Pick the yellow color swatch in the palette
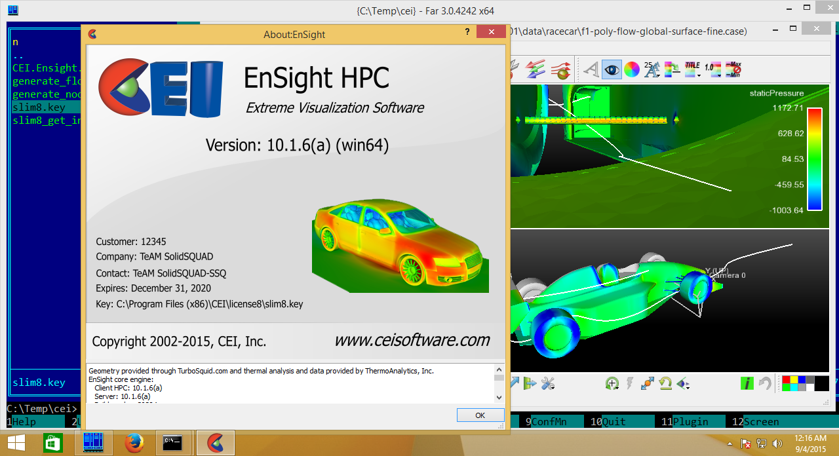 [794, 379]
